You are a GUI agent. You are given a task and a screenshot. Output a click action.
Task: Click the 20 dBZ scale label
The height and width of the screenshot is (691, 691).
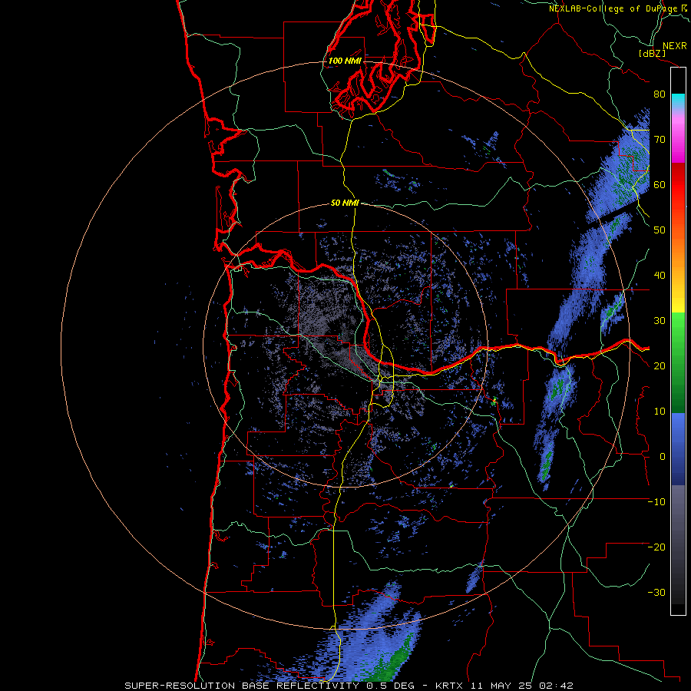(x=660, y=365)
